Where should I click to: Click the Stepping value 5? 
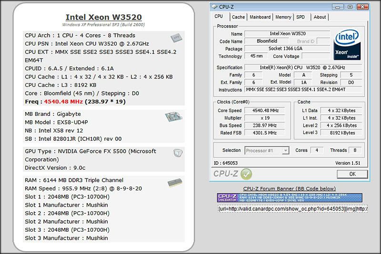click(351, 75)
